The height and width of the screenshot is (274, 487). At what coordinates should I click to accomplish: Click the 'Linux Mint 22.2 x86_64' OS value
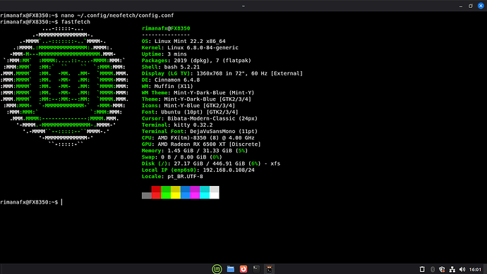click(x=190, y=42)
